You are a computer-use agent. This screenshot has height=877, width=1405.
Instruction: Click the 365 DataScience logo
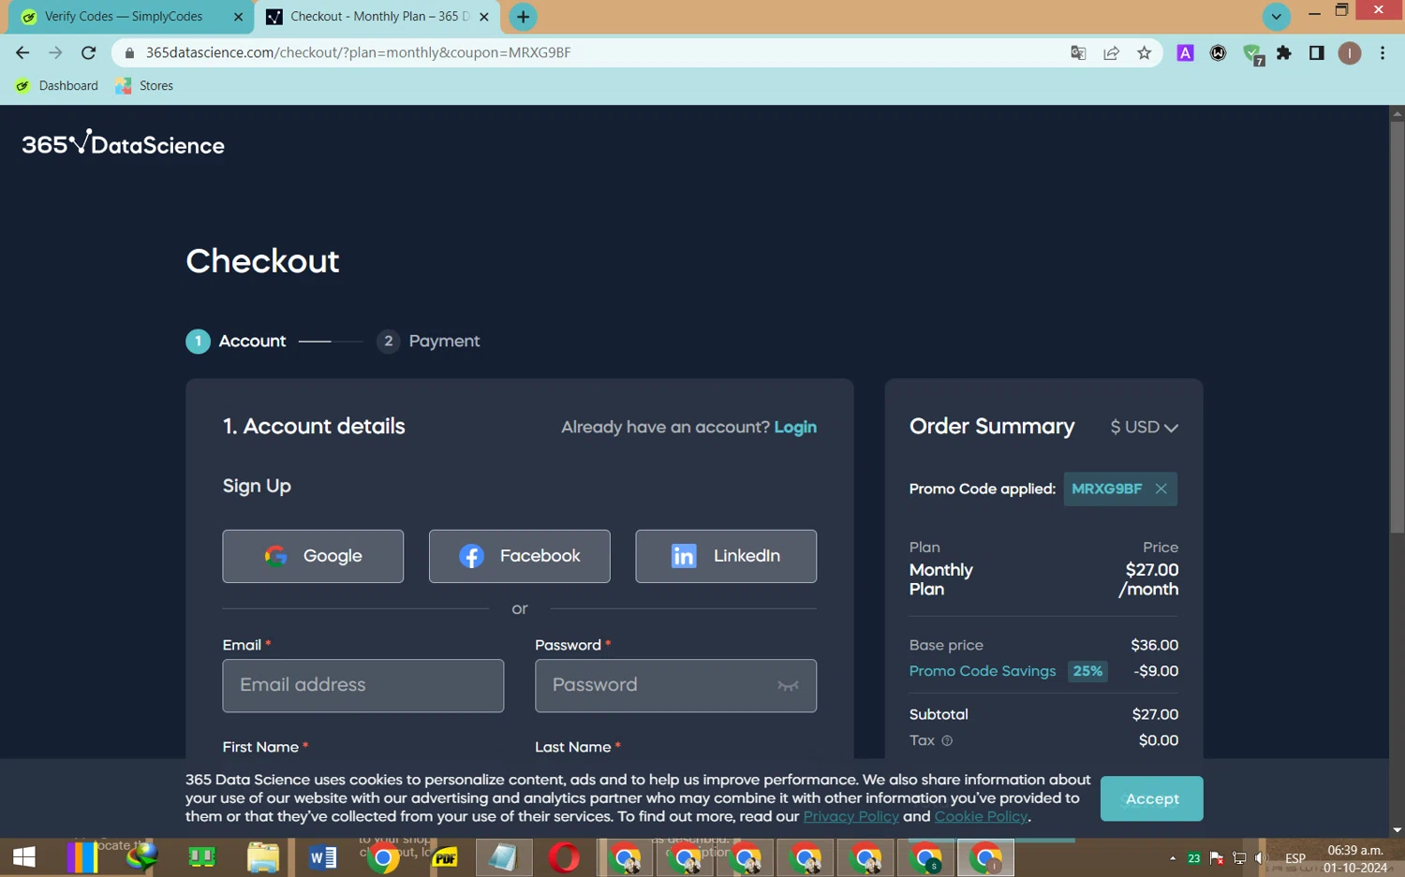[123, 142]
